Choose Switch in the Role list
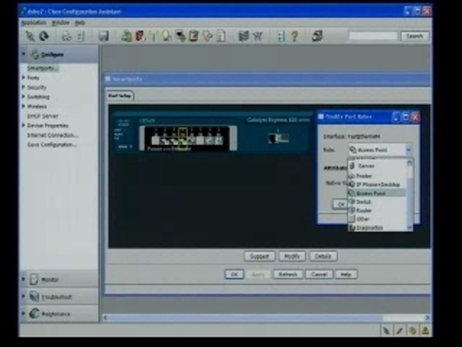The image size is (462, 347). coord(377,202)
